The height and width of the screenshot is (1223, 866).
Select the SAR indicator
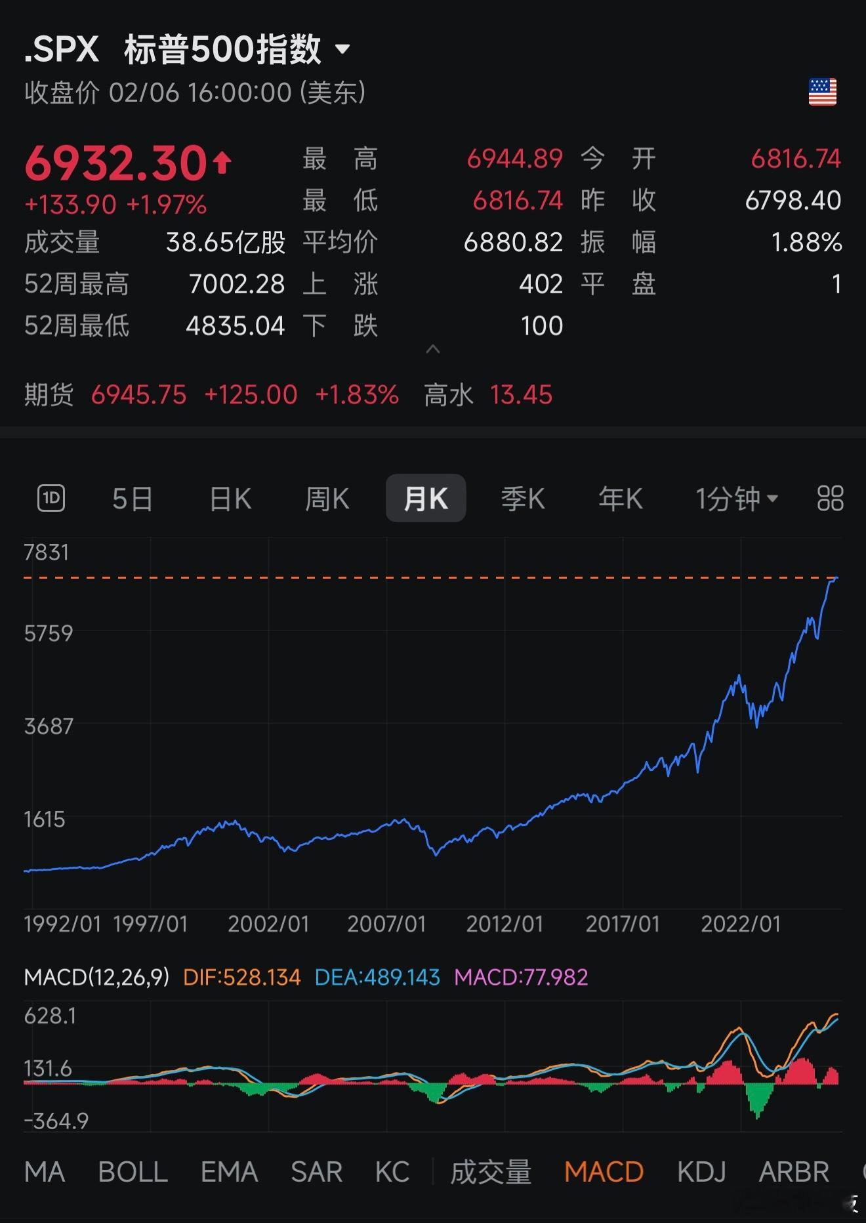[x=316, y=1172]
